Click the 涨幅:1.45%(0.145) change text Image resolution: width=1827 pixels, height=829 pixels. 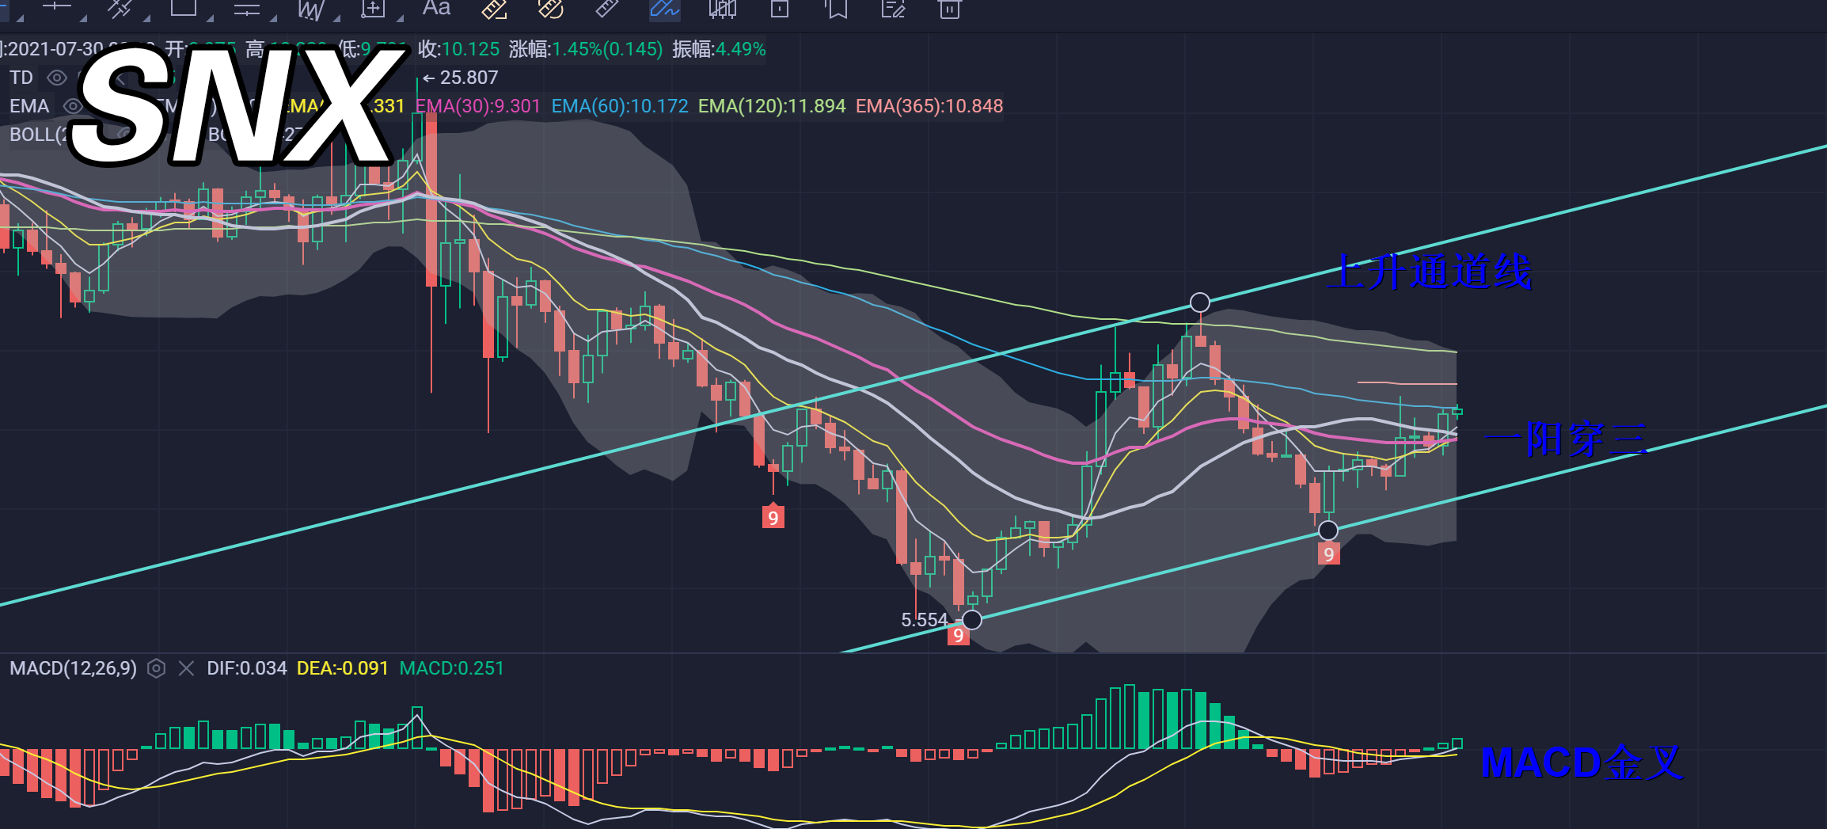click(586, 49)
